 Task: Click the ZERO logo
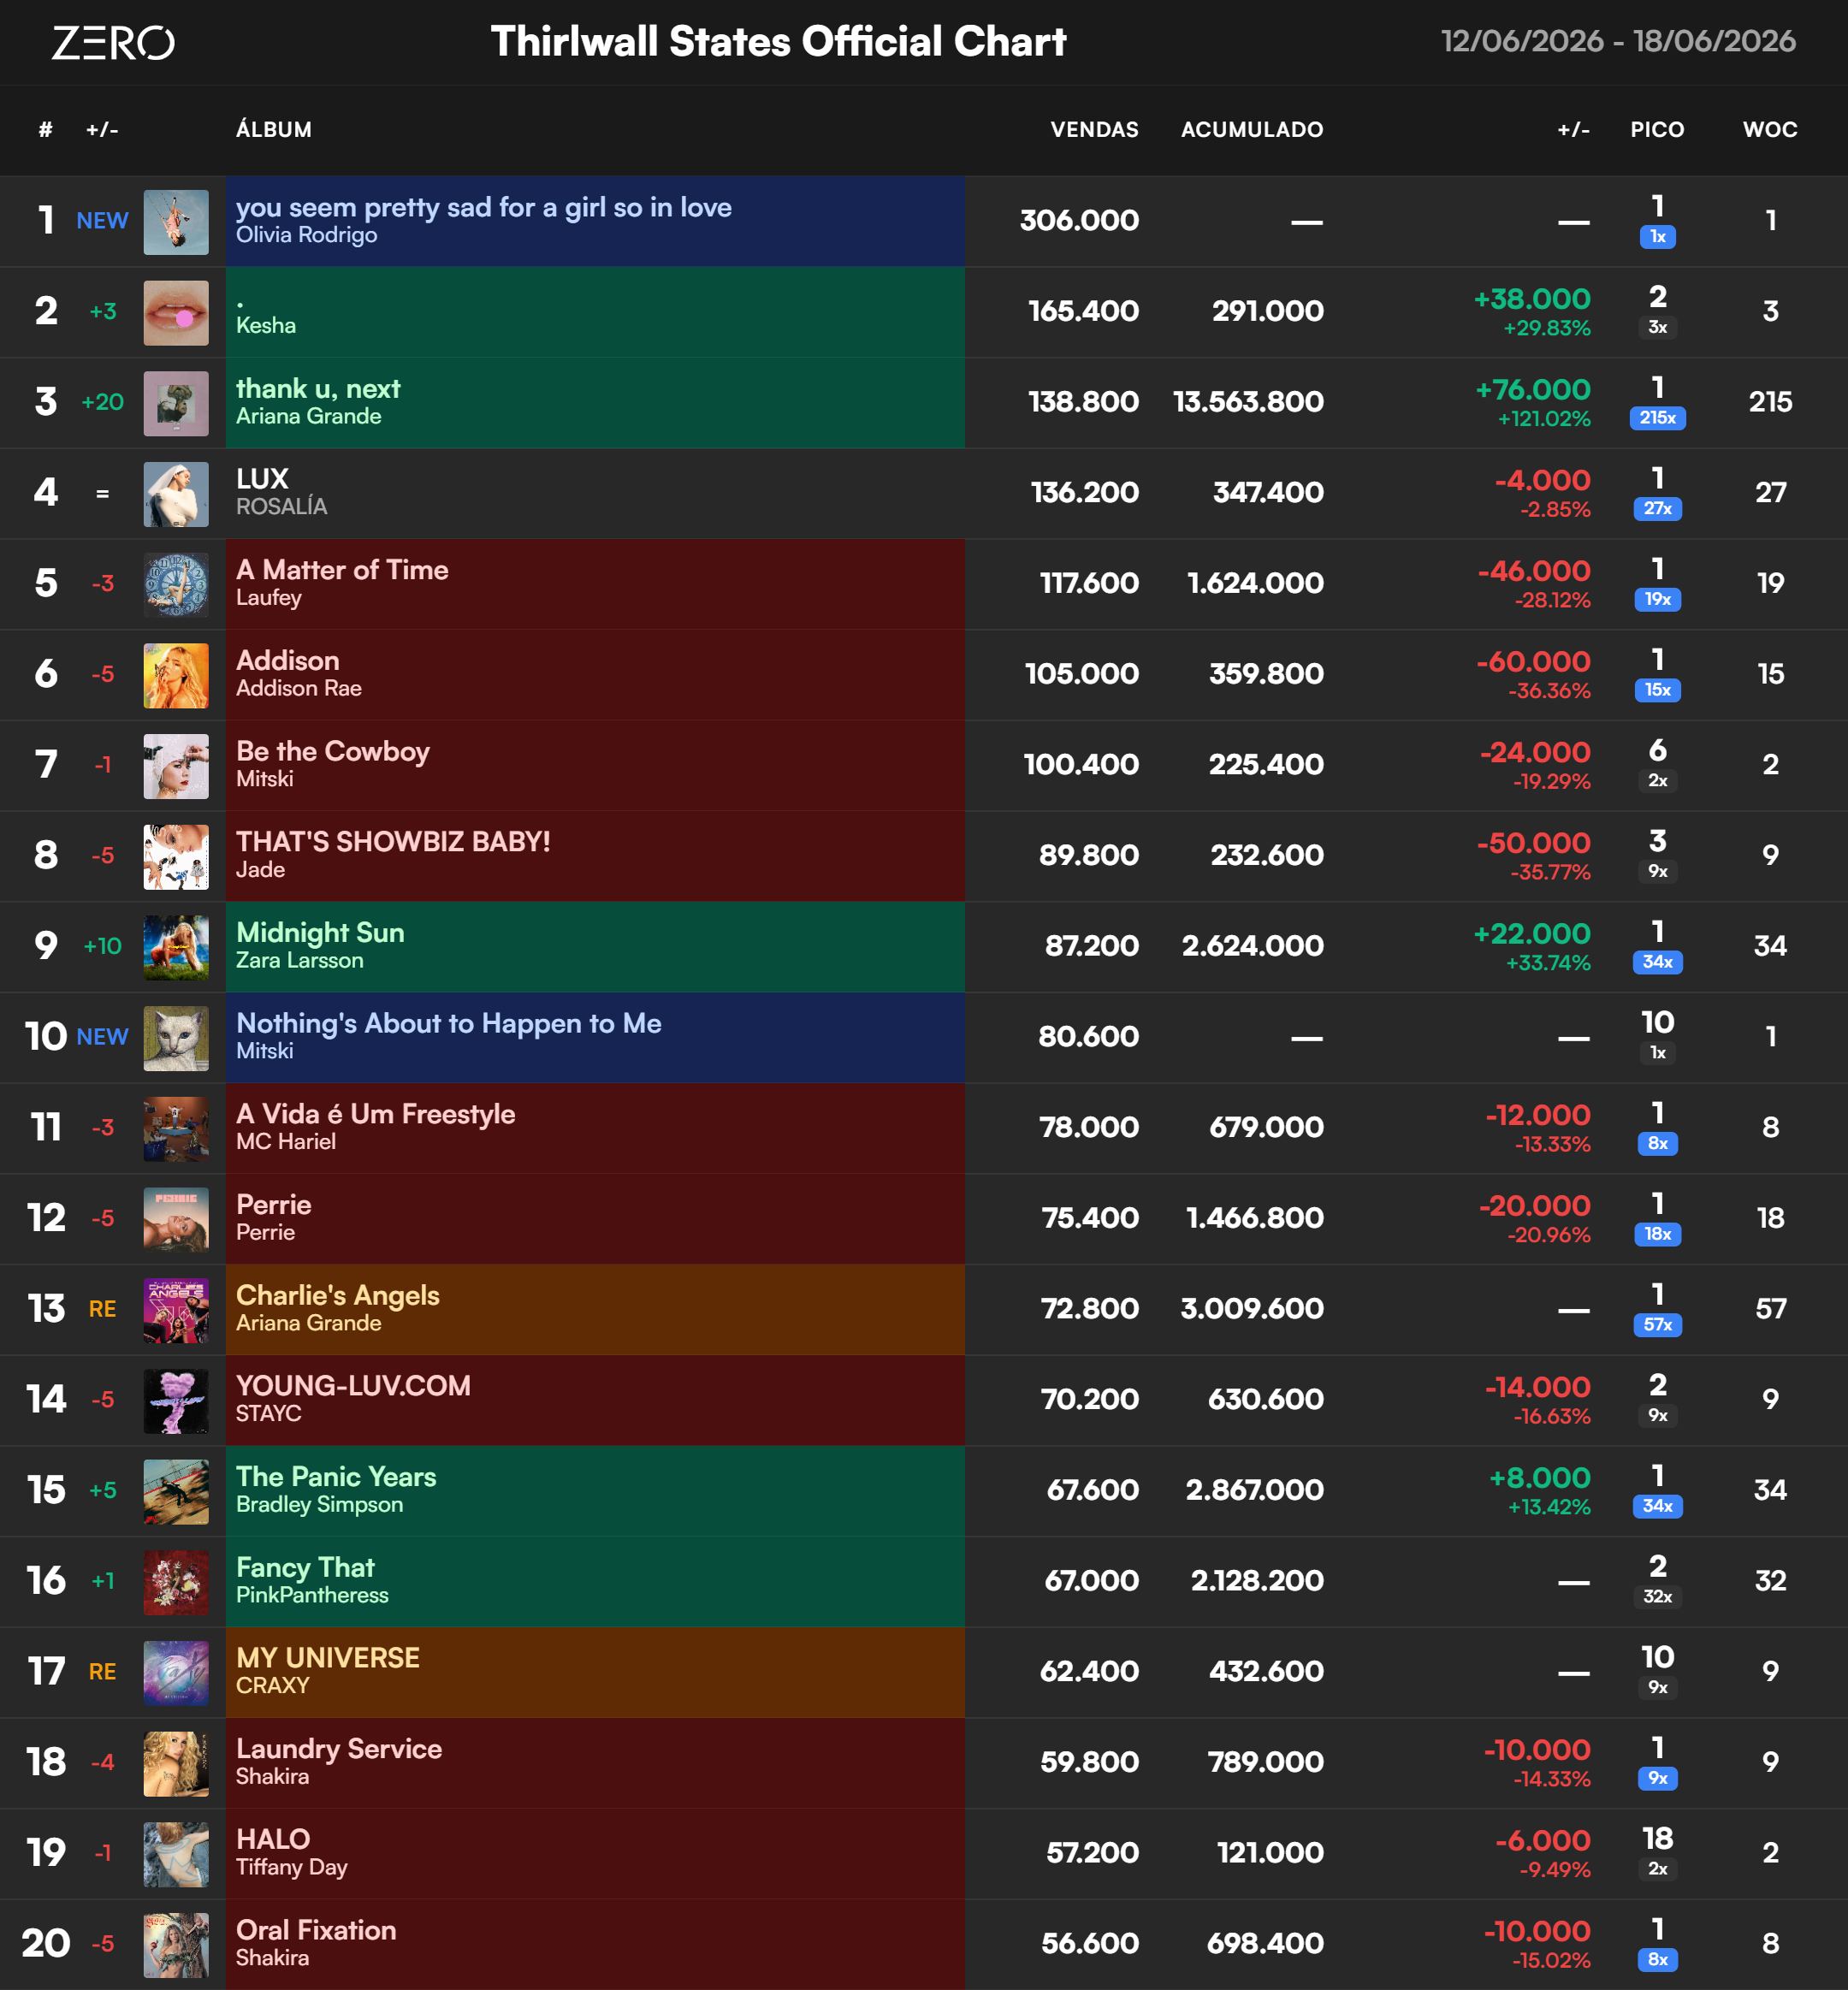point(113,43)
